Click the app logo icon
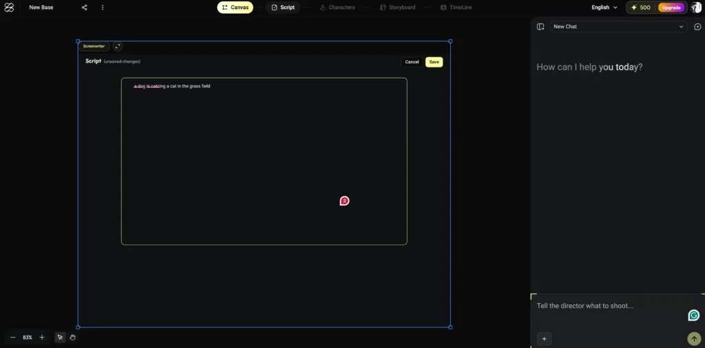This screenshot has width=705, height=348. (9, 7)
